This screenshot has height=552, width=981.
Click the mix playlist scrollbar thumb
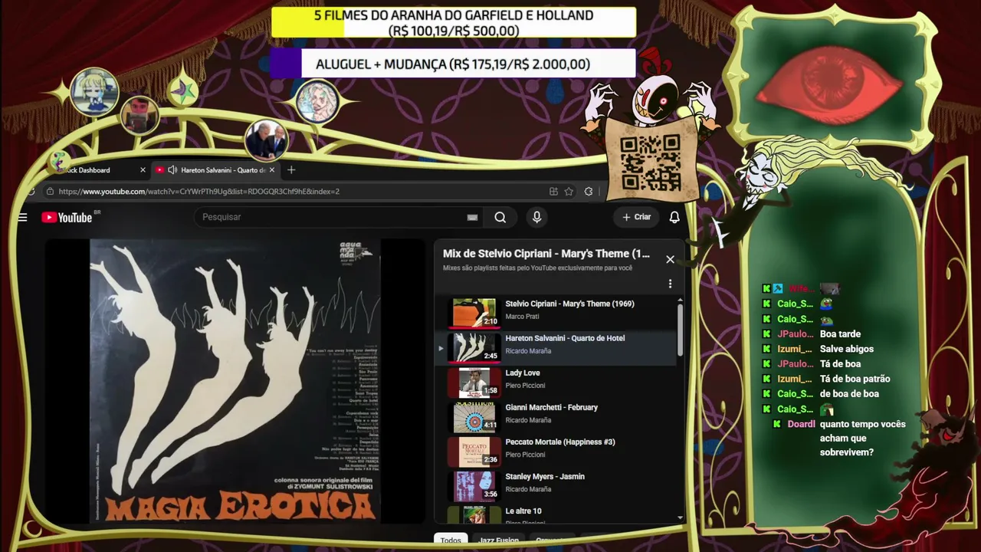click(680, 331)
